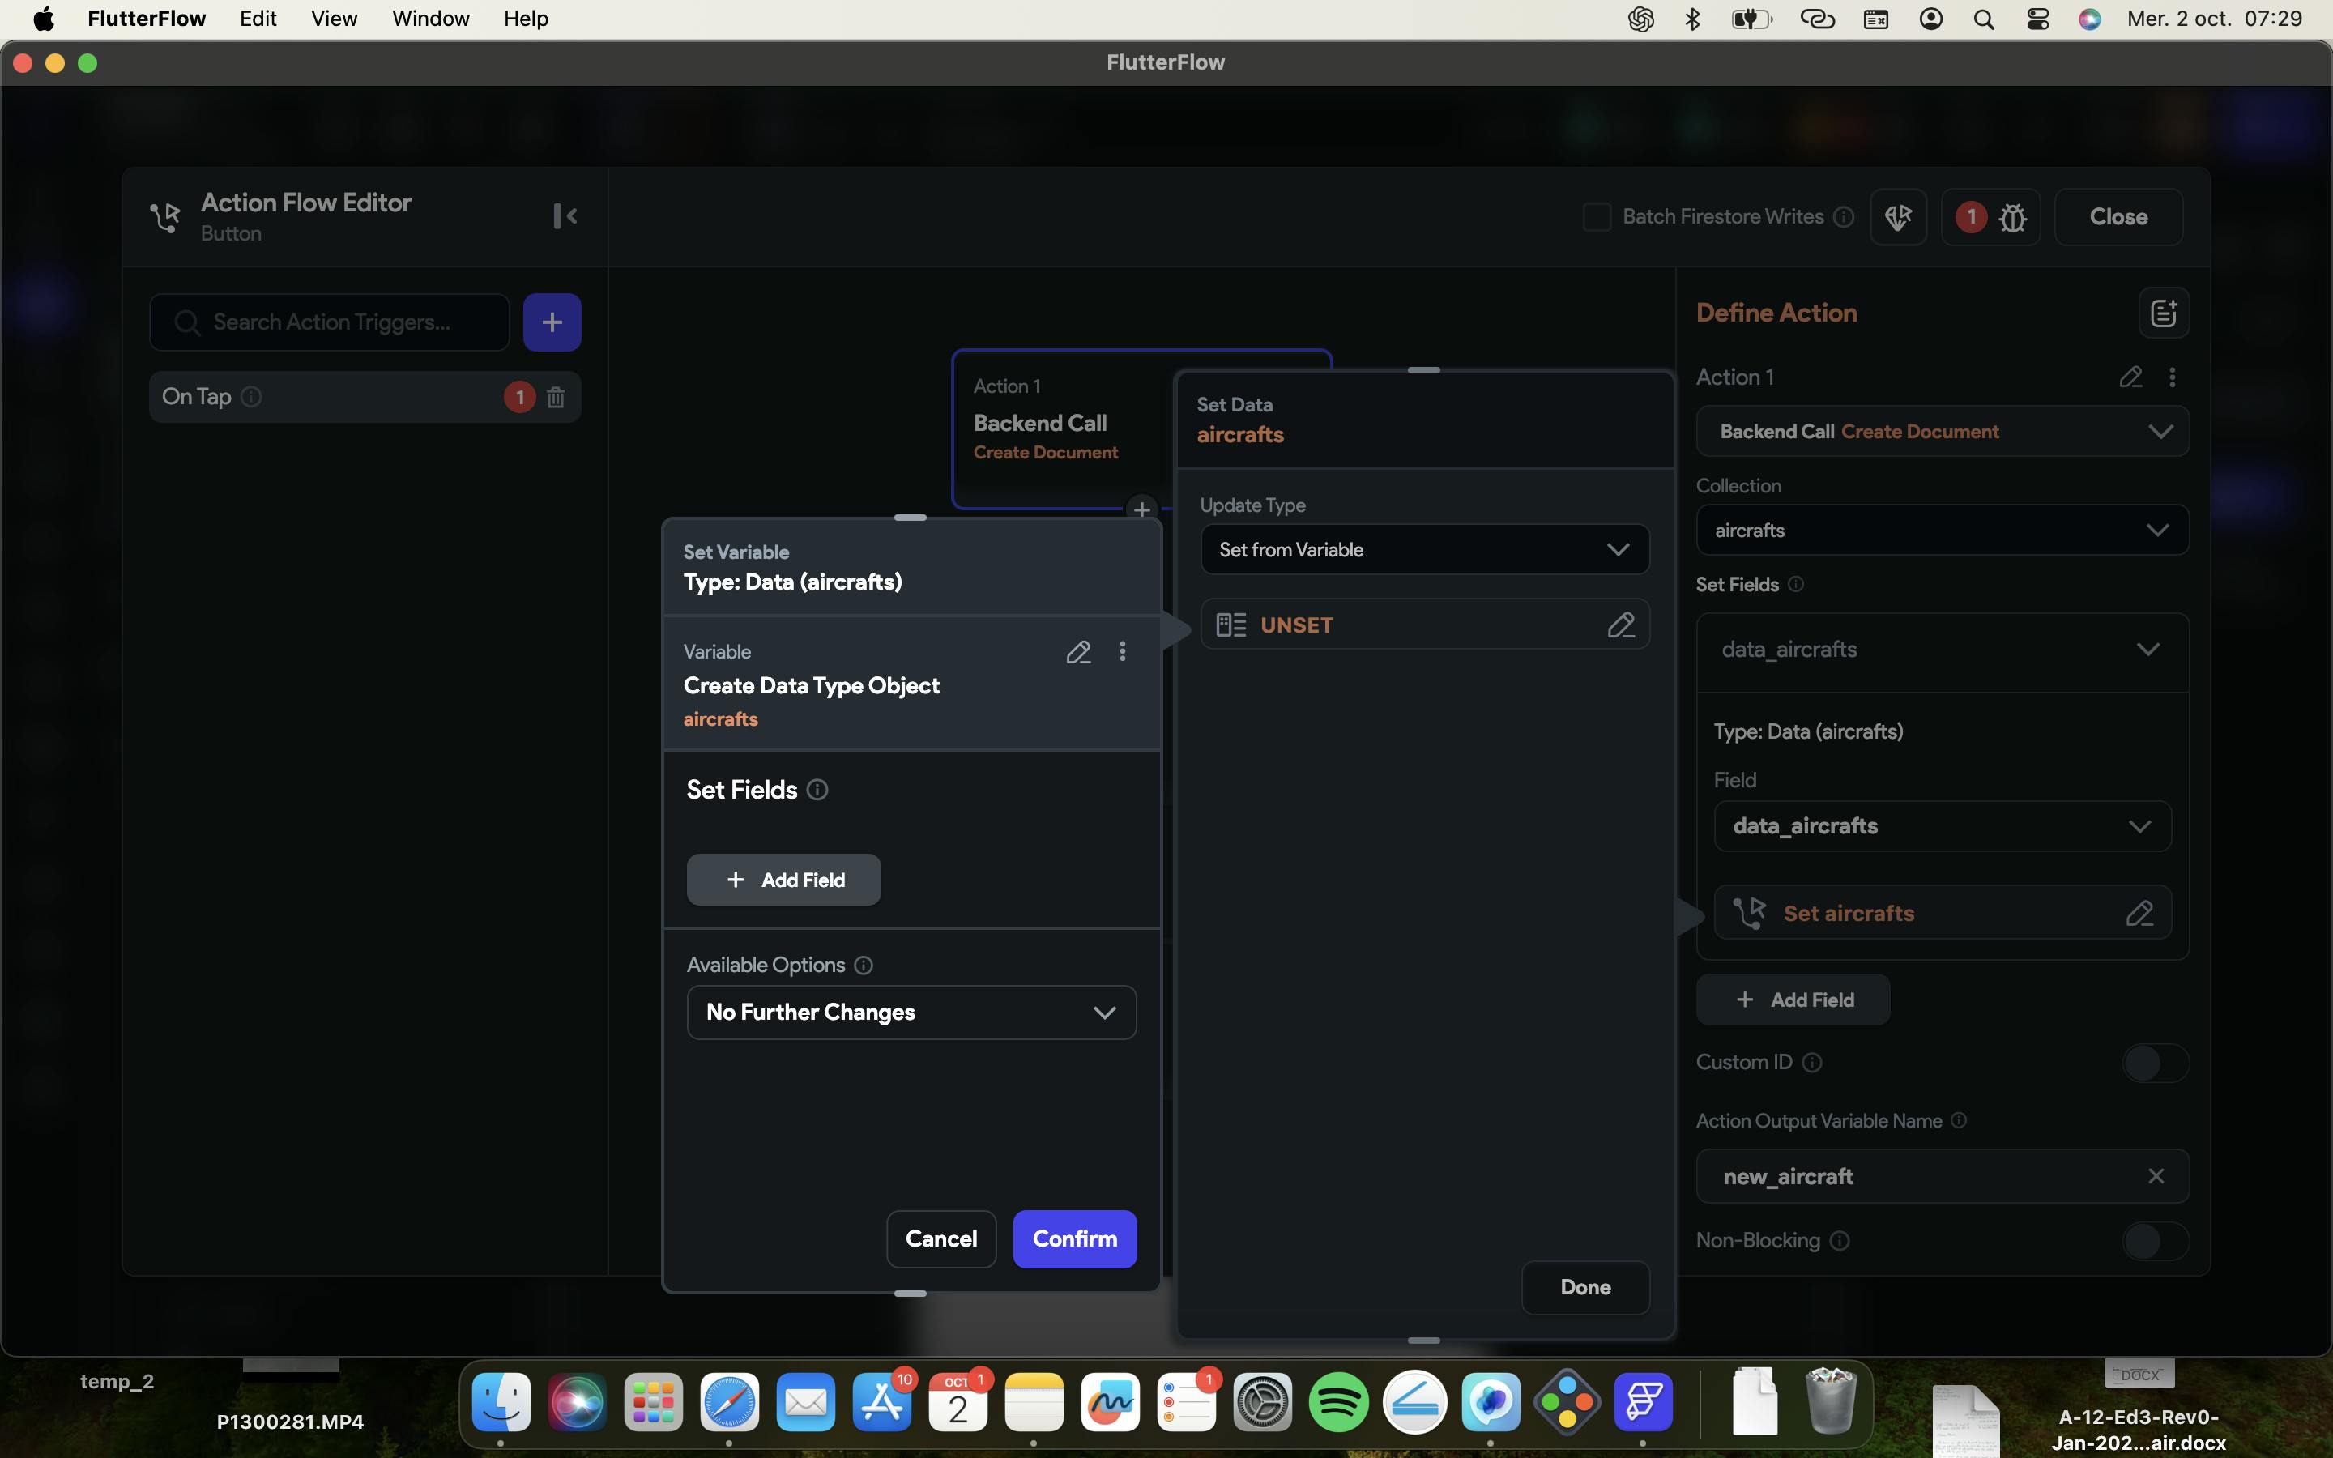Screen dimensions: 2333x1458
Task: Open the debug bug icon panel
Action: click(2012, 217)
